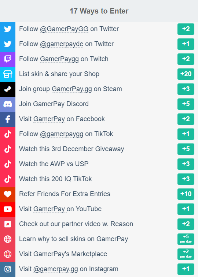198x277 pixels.
Task: Click the +20 List skin entry badge
Action: (x=186, y=74)
